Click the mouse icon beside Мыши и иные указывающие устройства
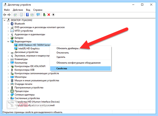Viewport: 158px width, 116px height. point(12,80)
